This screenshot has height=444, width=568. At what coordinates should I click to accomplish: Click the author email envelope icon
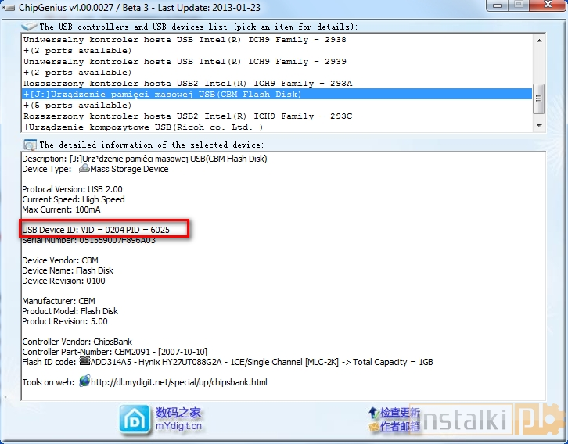[x=374, y=426]
